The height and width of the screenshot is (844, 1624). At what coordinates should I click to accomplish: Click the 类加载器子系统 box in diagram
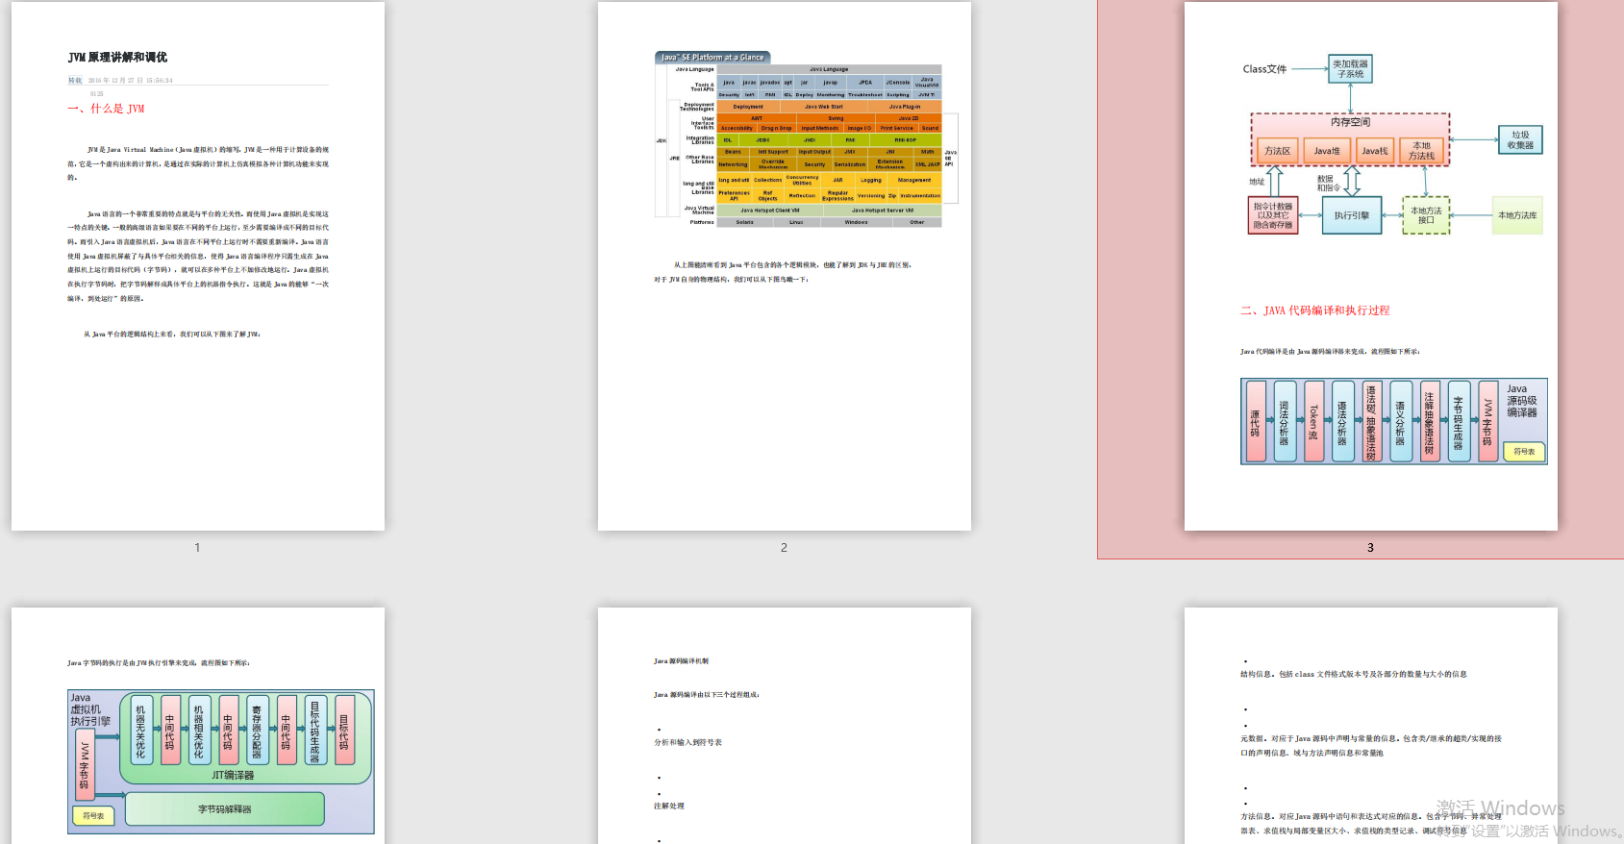click(x=1350, y=68)
